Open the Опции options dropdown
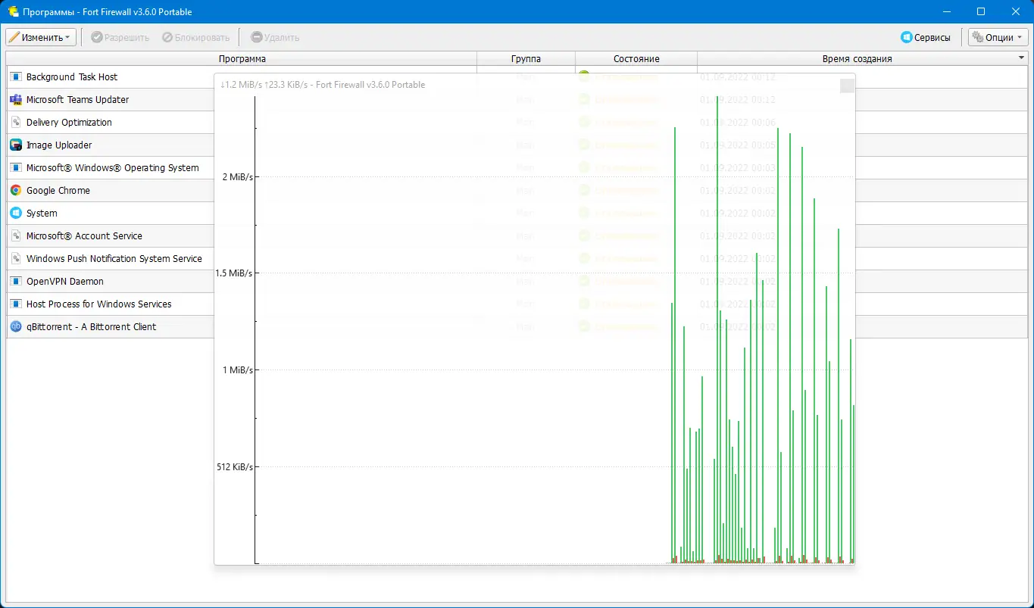The image size is (1034, 608). coord(998,37)
